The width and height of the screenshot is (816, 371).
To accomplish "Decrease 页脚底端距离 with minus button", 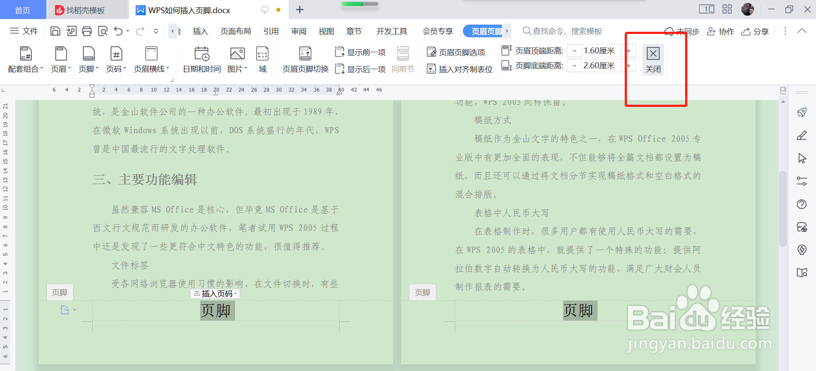I will click(x=575, y=66).
